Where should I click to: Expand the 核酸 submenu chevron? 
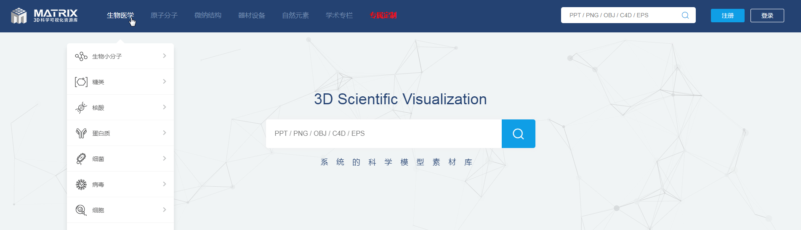click(x=164, y=107)
